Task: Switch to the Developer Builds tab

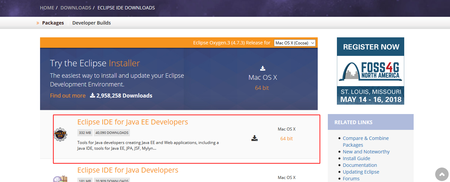Action: coord(92,23)
